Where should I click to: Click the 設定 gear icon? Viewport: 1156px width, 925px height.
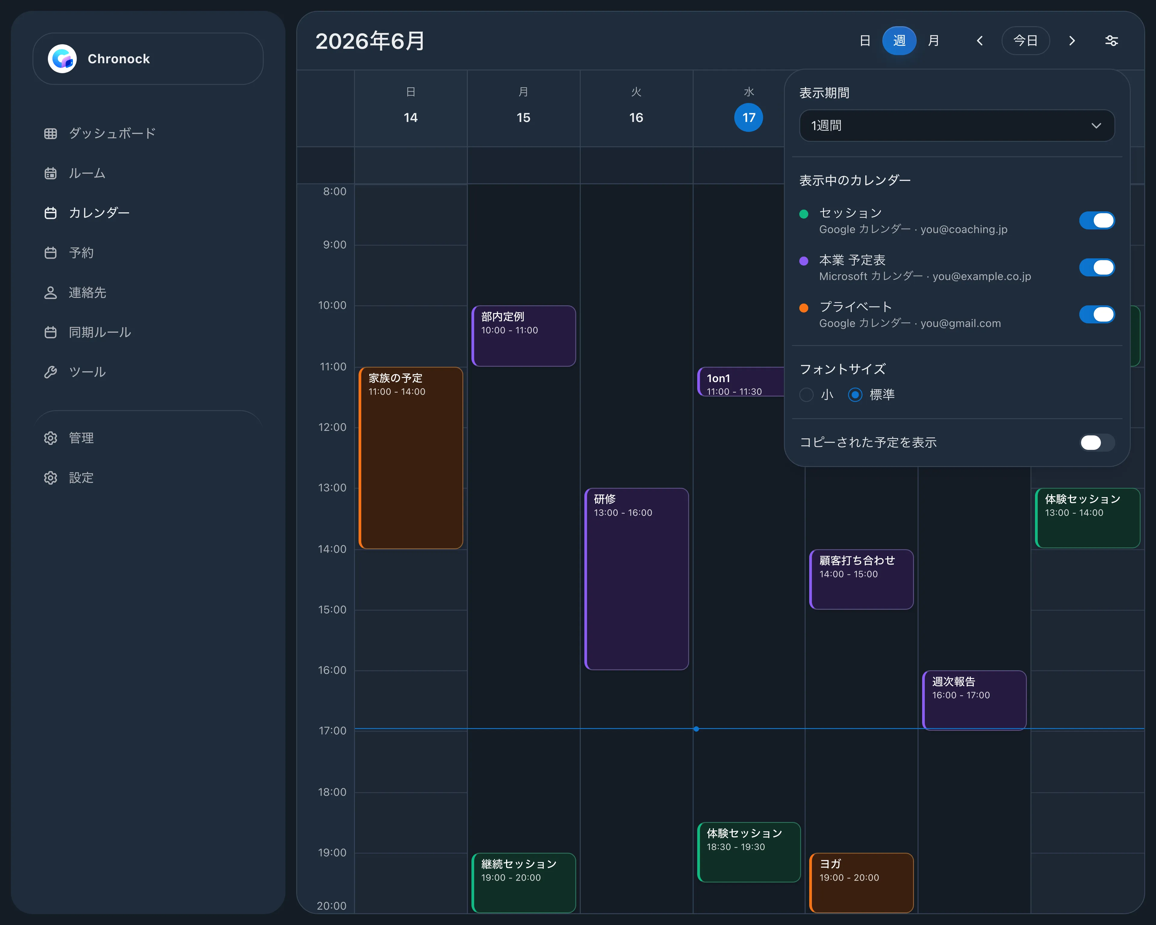[x=50, y=477]
